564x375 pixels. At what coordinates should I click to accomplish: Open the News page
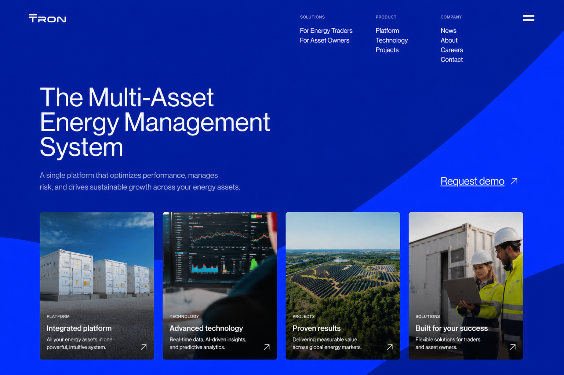click(448, 31)
